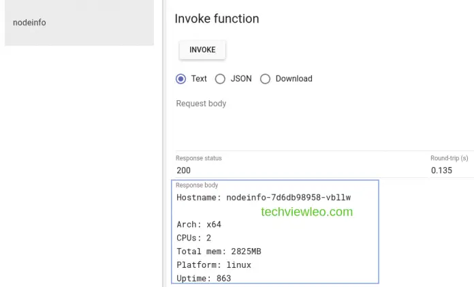Screen dimensions: 474x287
Task: Click the Total mem: 2825MB line
Action: click(219, 252)
